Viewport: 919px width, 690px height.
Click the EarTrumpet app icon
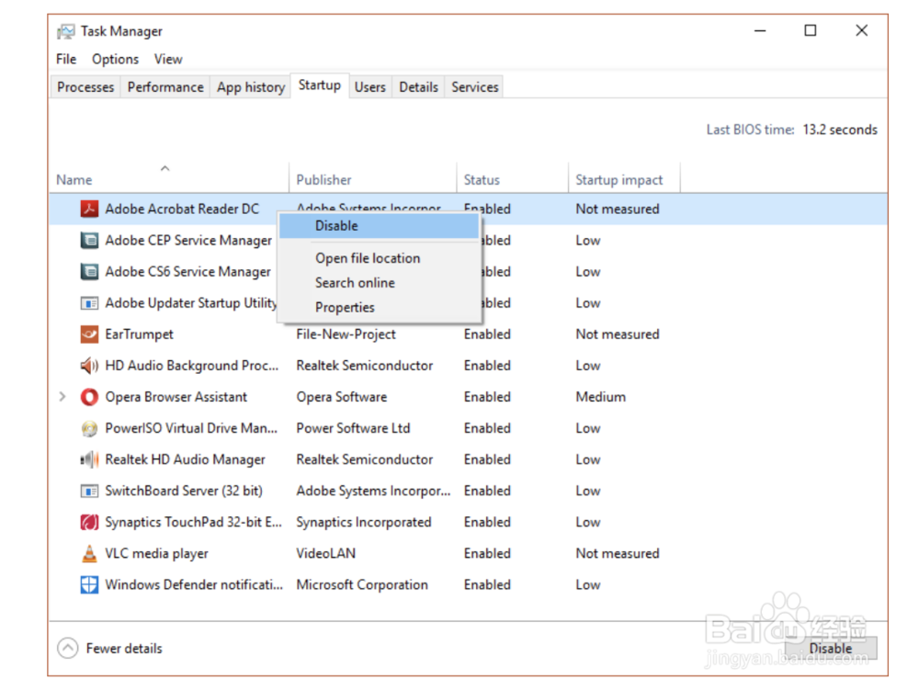(89, 334)
